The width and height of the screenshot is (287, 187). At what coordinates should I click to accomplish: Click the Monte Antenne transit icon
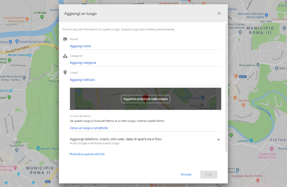tap(30, 55)
